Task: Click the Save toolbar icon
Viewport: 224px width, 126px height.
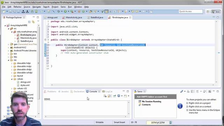Action: 10,12
